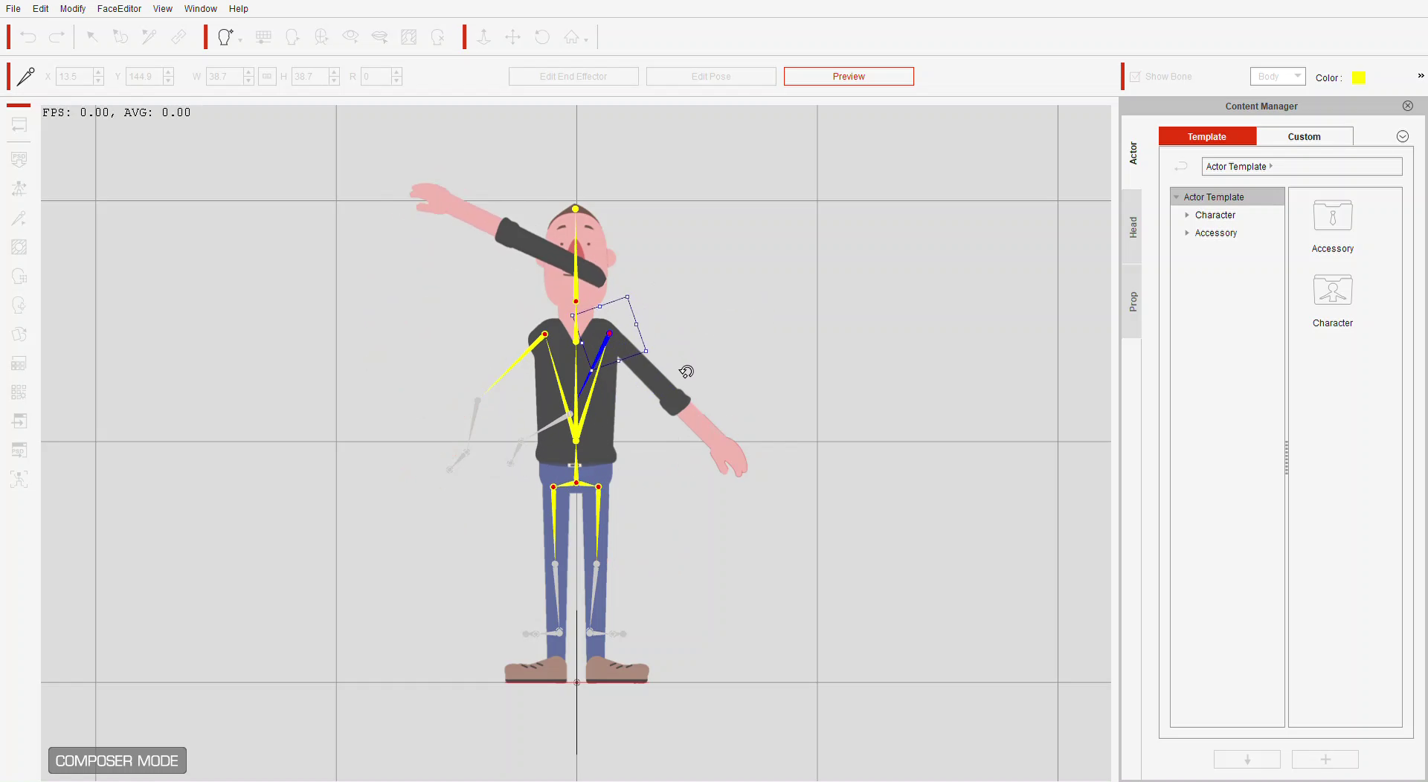Open the Character folder thumbnail
The image size is (1428, 782).
[1333, 290]
